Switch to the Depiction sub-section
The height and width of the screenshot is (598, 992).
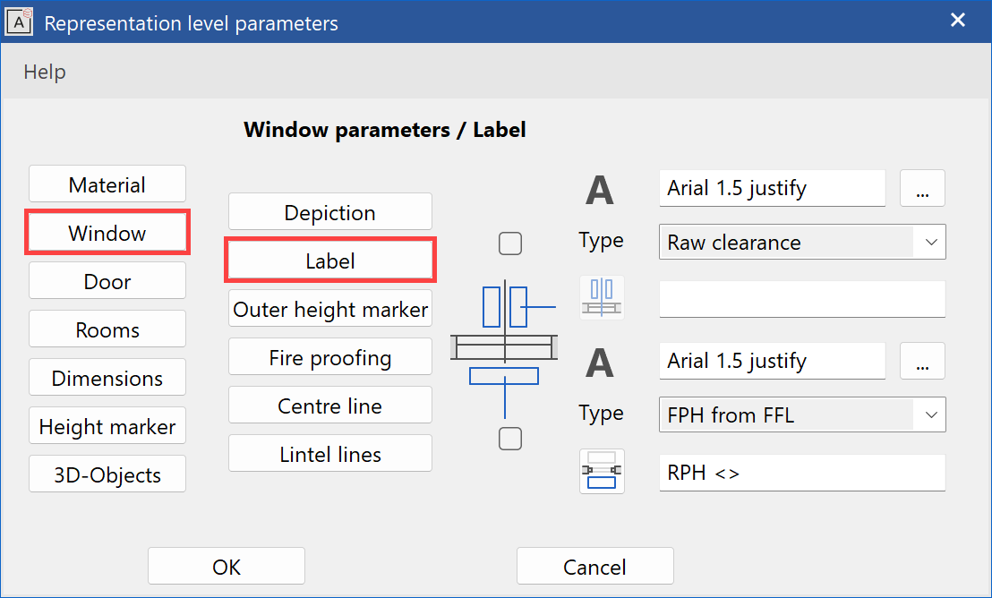point(329,212)
